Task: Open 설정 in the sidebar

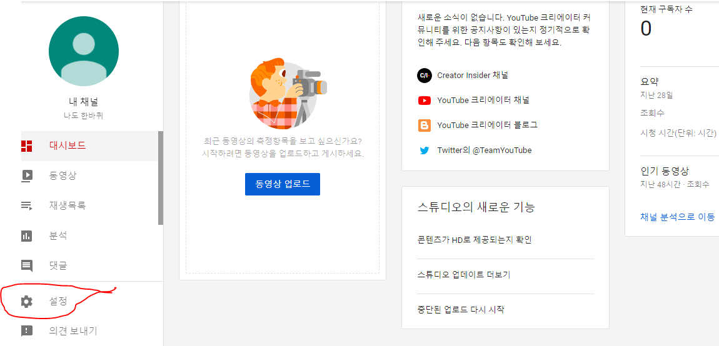Action: [89, 302]
